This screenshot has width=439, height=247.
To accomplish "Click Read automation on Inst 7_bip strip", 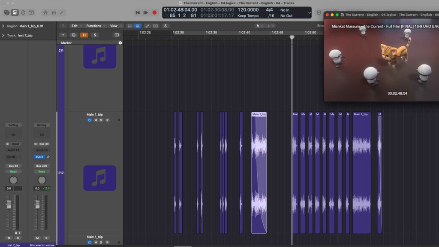I will pyautogui.click(x=13, y=172).
